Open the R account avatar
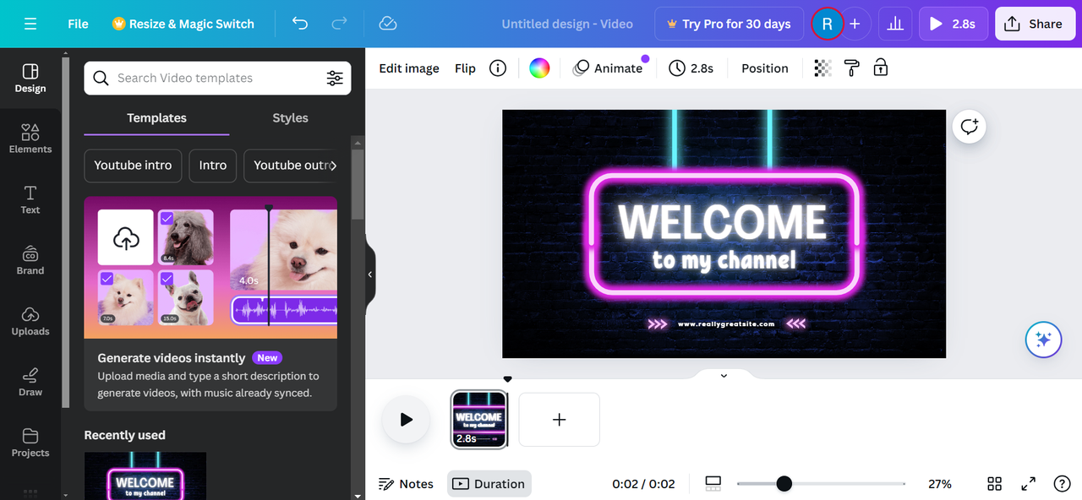Viewport: 1082px width, 500px height. coord(827,24)
